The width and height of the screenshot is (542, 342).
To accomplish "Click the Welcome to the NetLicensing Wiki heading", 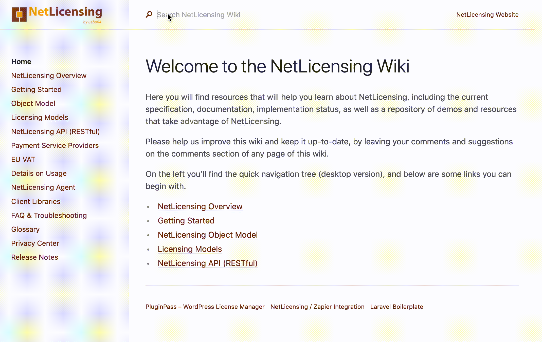I will tap(278, 66).
